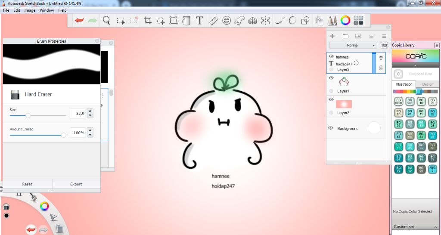
Task: Select the Text tool in toolbar
Action: 199,21
